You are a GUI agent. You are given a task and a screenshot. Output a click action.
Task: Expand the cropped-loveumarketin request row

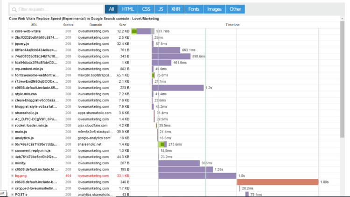pyautogui.click(x=12, y=188)
